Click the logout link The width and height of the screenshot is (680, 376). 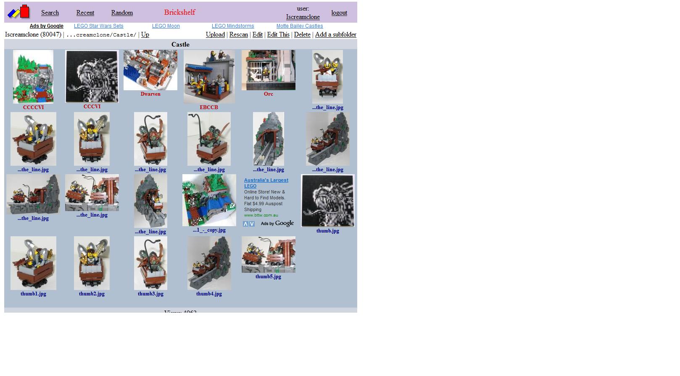tap(339, 13)
